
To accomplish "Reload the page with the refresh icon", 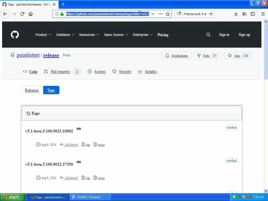I will [x=22, y=14].
